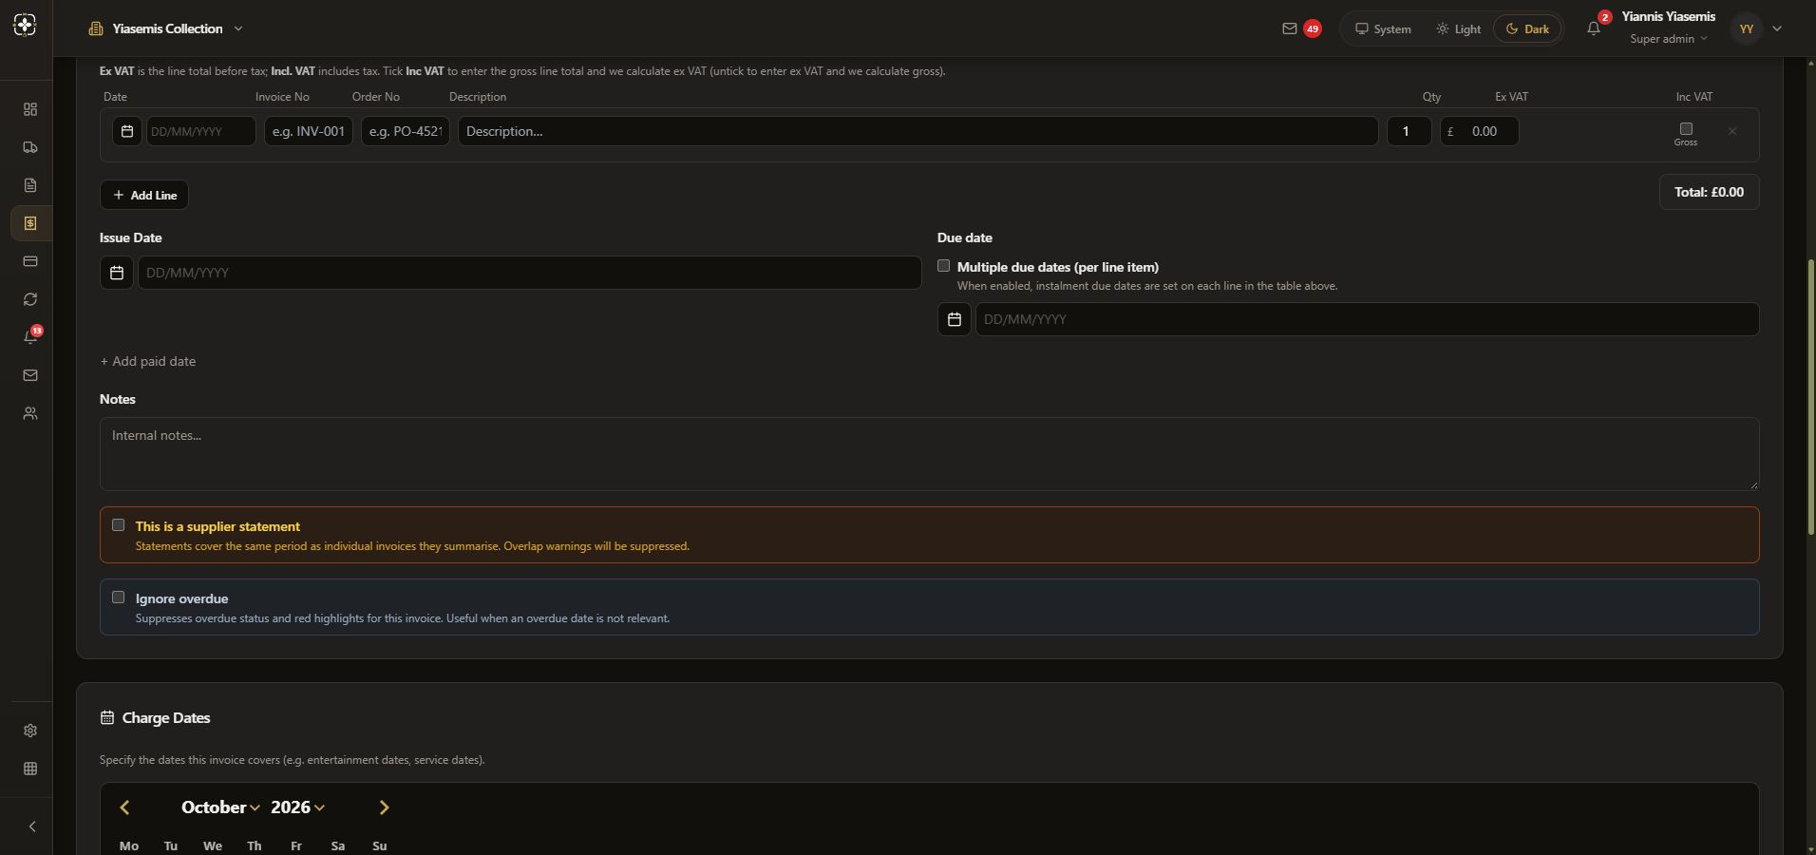Open the documents sidebar icon
The width and height of the screenshot is (1816, 855).
point(30,185)
